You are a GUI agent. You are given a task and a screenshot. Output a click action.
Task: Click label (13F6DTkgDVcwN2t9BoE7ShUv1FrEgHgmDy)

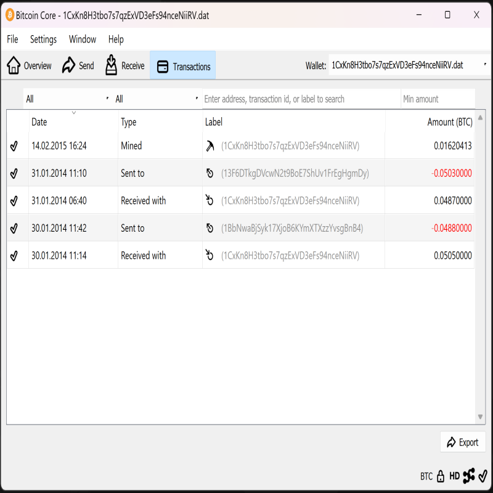pyautogui.click(x=295, y=173)
